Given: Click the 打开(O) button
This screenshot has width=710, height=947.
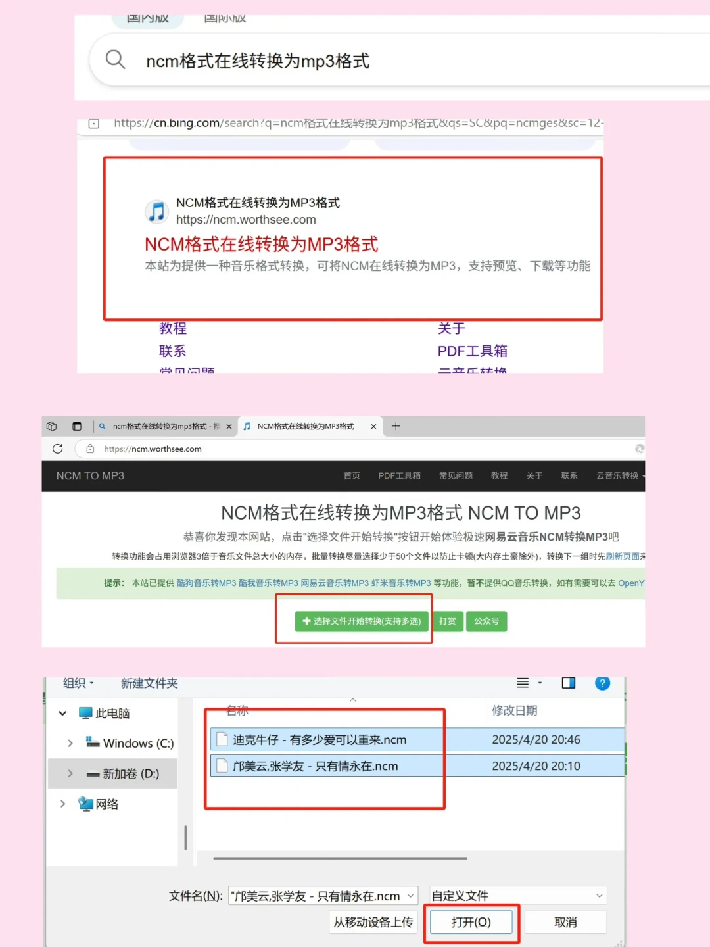Looking at the screenshot, I should click(471, 922).
